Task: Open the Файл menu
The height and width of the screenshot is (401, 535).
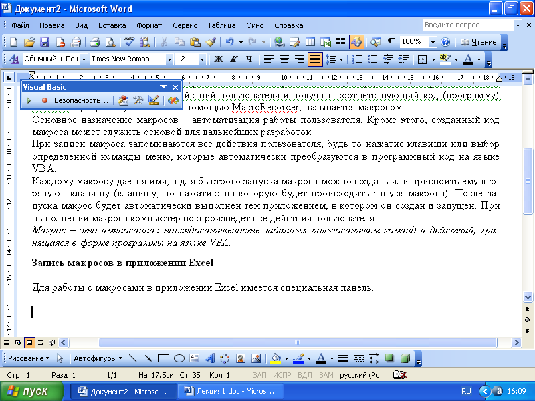Action: click(x=20, y=25)
